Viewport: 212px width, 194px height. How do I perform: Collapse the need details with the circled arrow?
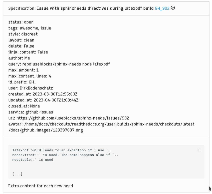click(173, 8)
